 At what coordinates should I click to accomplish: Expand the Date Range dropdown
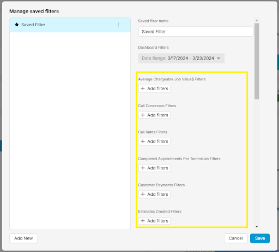click(181, 58)
